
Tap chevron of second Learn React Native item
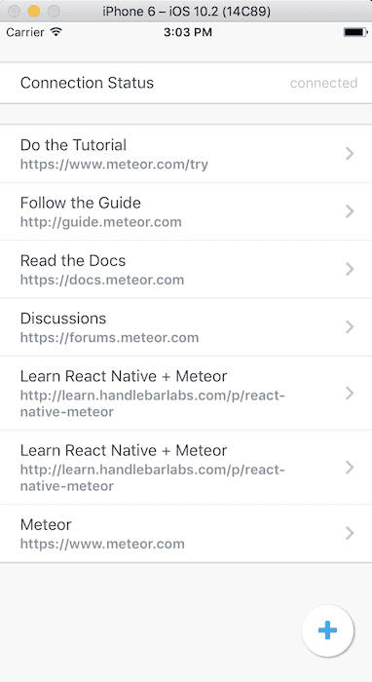(350, 468)
